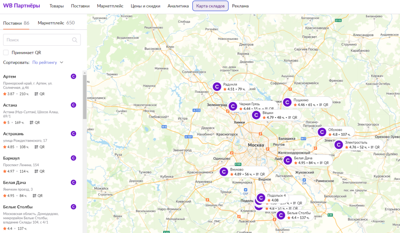Screen dimensions: 400x233
Task: Open the По рейтингу sort dropdown
Action: tap(45, 62)
